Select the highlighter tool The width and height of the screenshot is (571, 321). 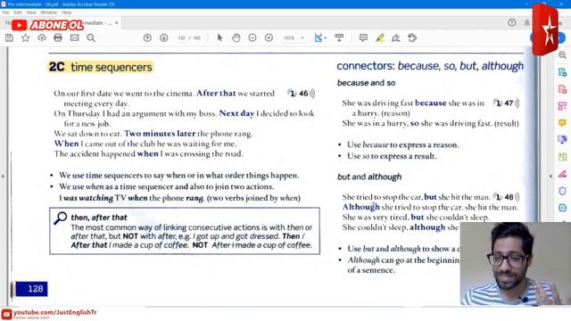point(380,37)
